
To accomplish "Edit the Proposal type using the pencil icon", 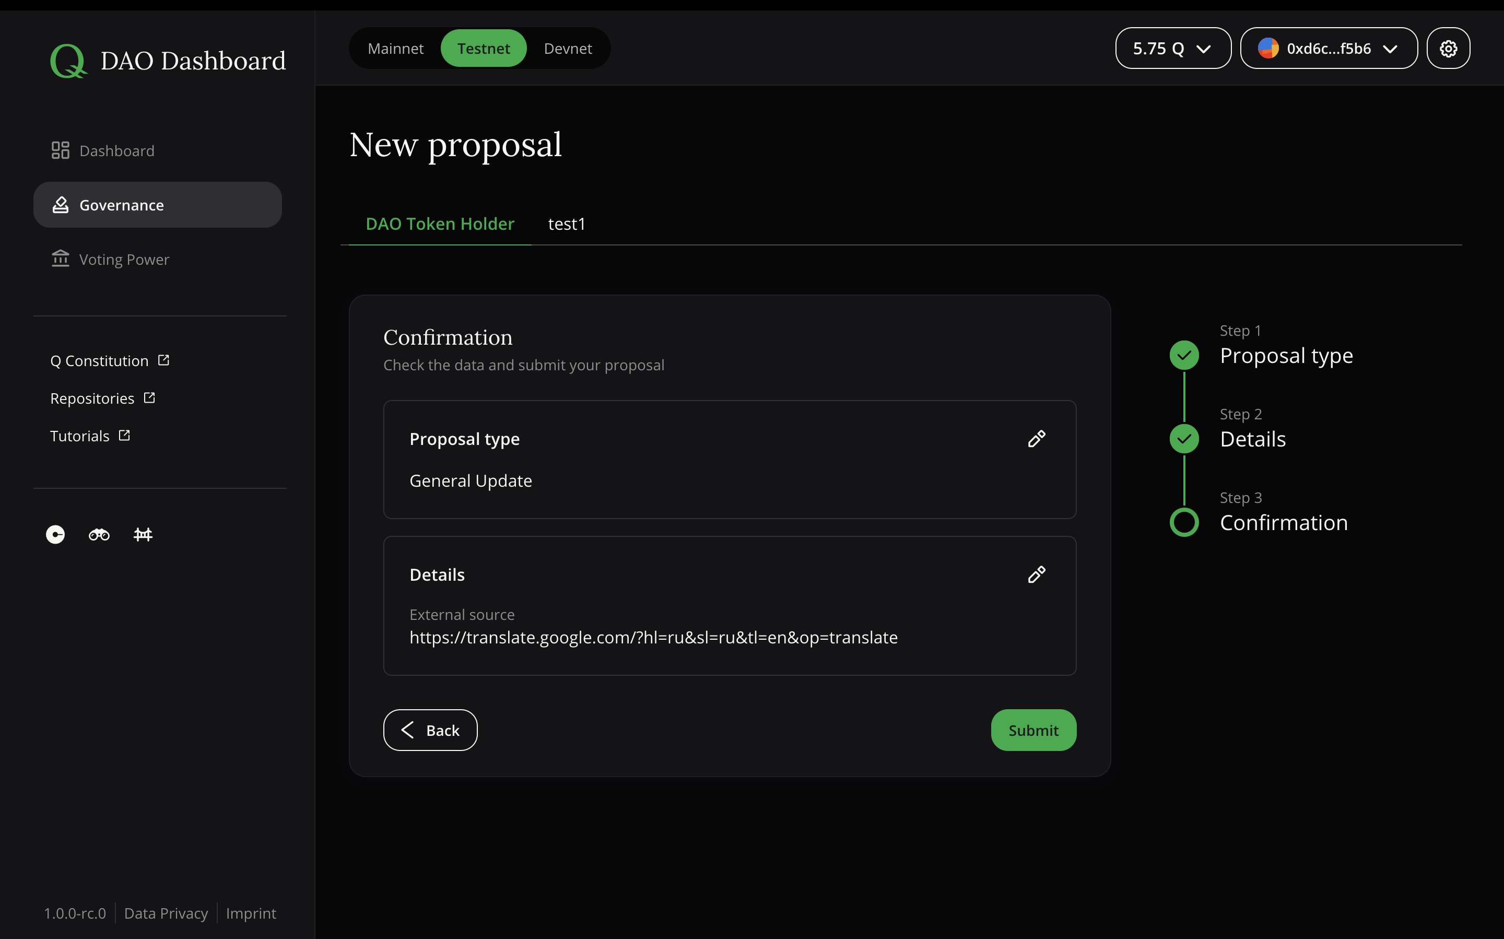I will tap(1036, 439).
